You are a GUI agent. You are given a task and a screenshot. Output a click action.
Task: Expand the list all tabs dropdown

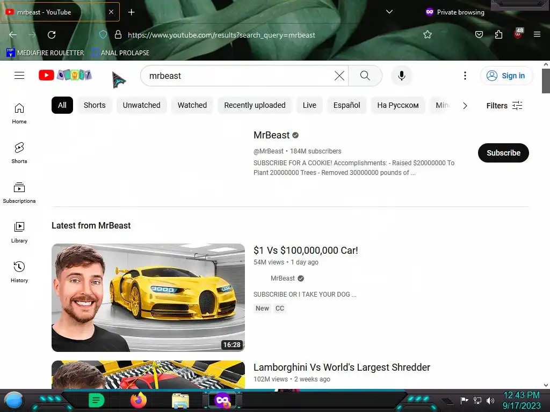coord(389,12)
